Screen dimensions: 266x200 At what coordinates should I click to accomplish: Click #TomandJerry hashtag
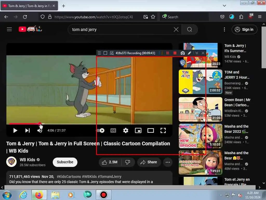[109, 177]
